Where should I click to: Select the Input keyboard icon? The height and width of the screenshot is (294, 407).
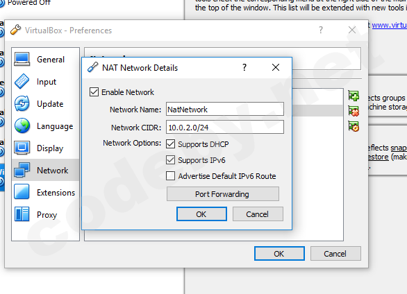pyautogui.click(x=22, y=81)
